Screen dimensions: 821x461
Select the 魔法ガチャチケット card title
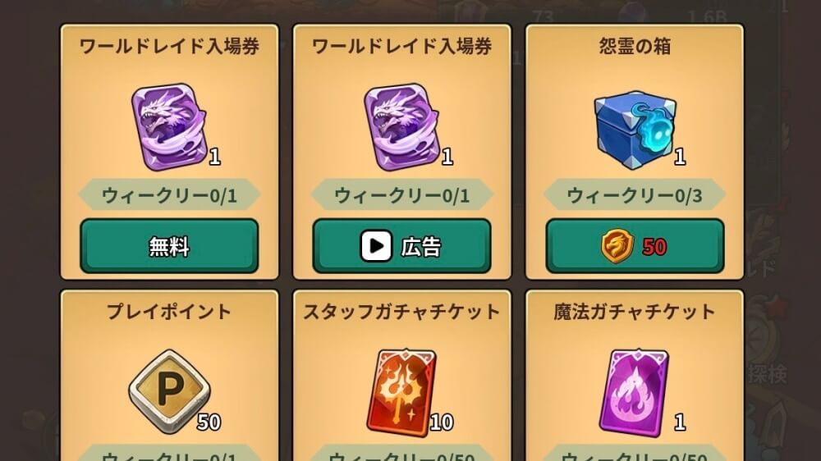tap(635, 312)
